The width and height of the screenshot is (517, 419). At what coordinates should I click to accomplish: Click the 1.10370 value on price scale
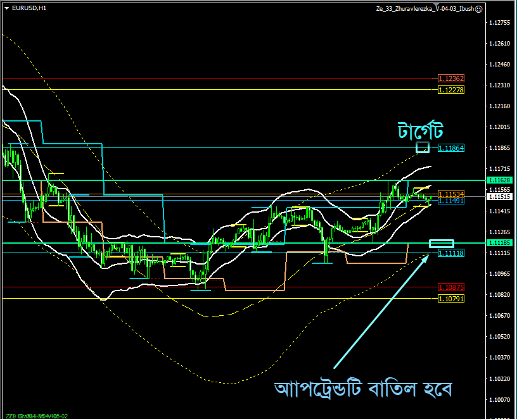(499, 358)
